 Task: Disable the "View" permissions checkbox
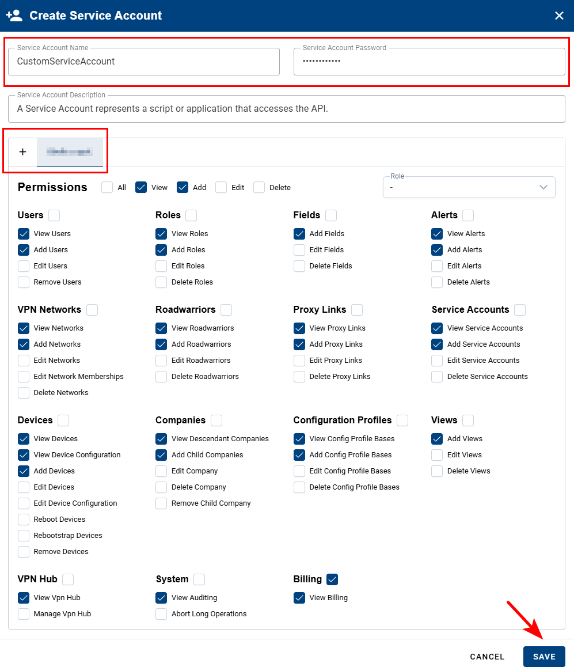(x=141, y=187)
